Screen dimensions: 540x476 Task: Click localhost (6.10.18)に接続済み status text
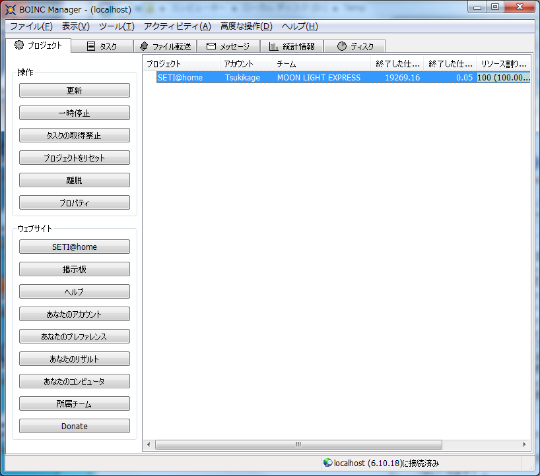386,463
